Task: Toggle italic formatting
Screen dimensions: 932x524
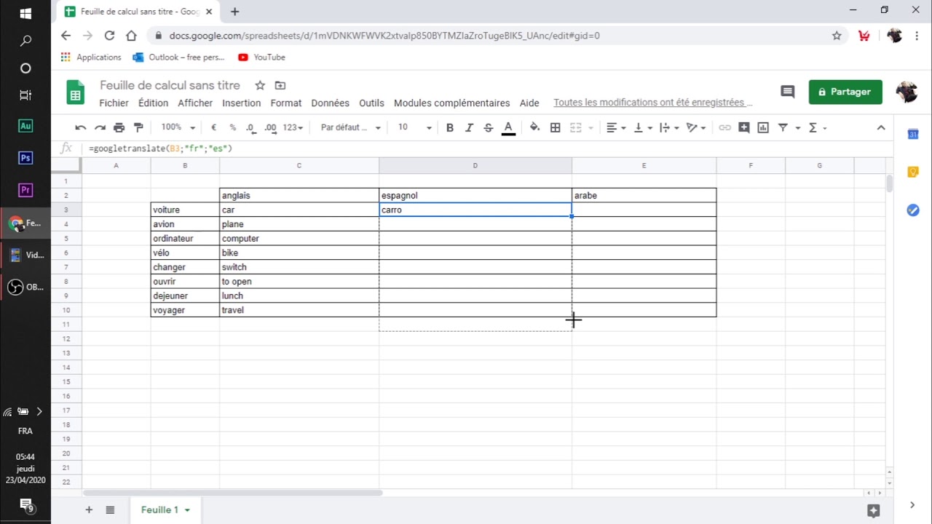Action: 469,127
